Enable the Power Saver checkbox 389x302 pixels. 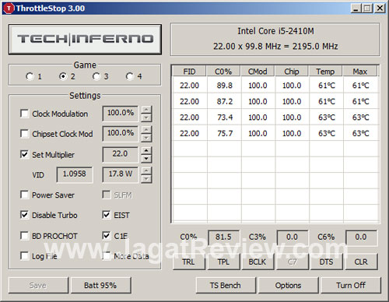pyautogui.click(x=24, y=195)
